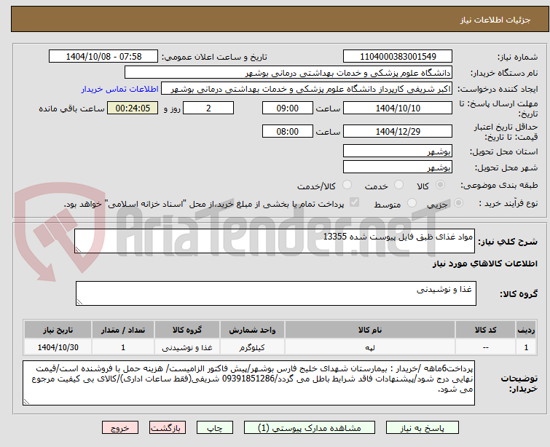Click the استان محل تحویل field
This screenshot has width=550, height=447.
[x=398, y=151]
